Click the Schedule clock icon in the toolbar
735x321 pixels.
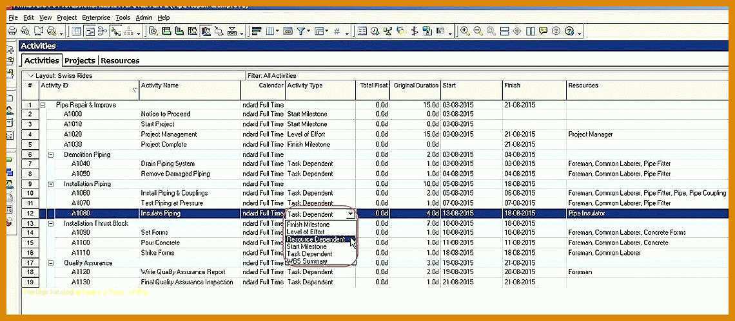point(375,31)
